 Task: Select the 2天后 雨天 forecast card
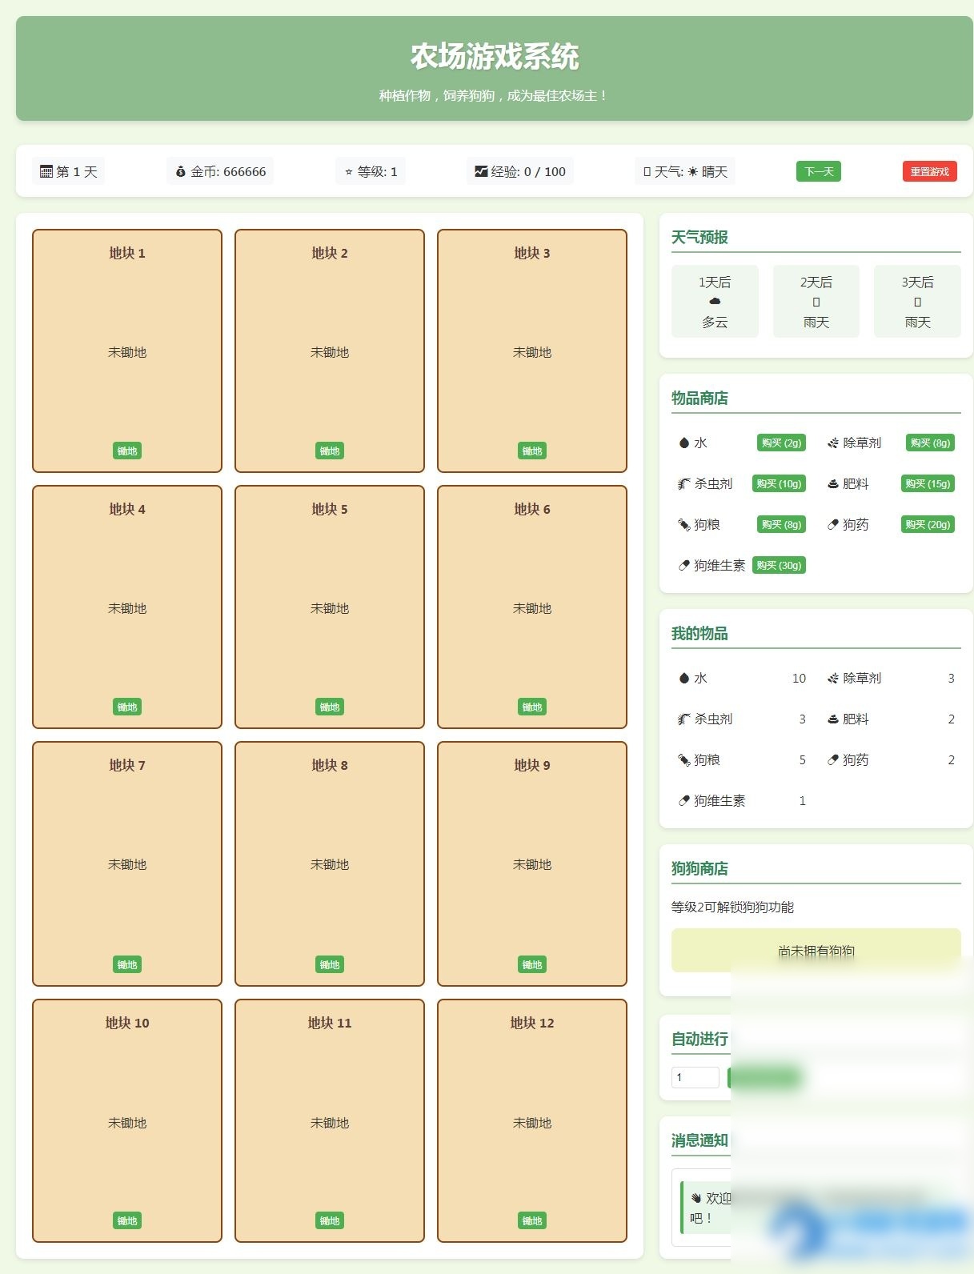click(816, 301)
